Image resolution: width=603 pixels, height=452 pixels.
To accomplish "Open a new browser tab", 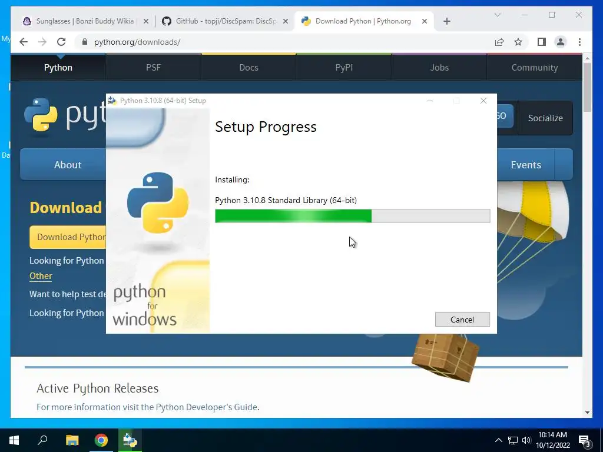I will [446, 21].
